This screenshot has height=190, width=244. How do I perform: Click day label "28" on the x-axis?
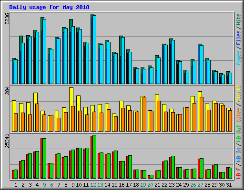(207, 185)
